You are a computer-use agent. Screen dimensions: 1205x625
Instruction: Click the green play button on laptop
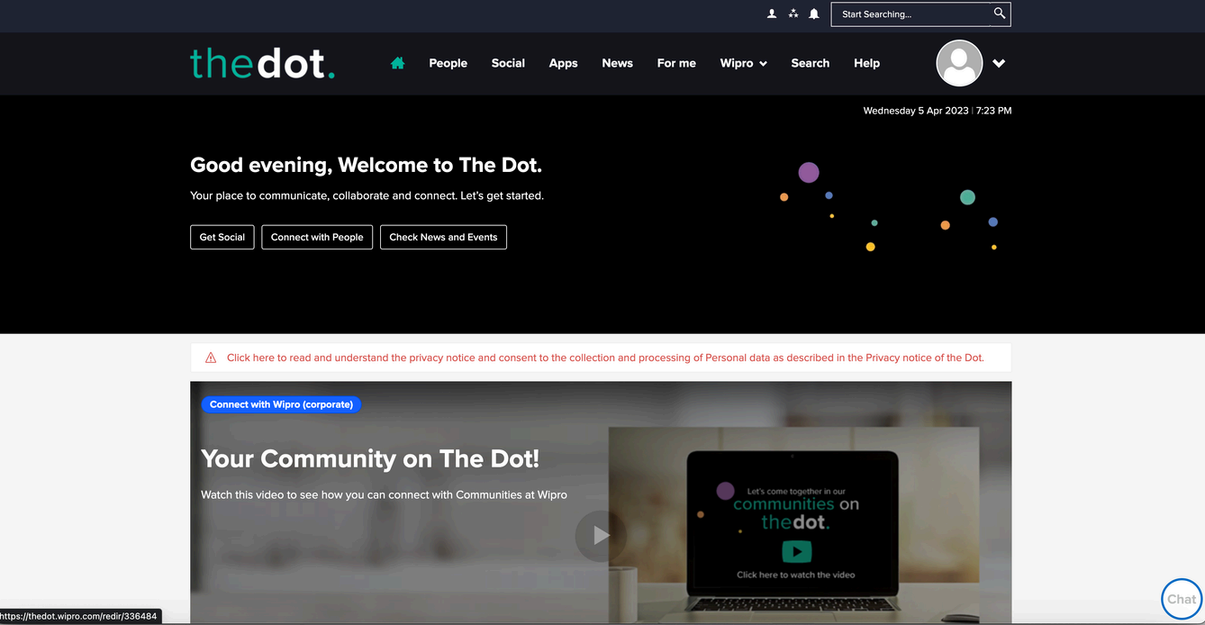[796, 551]
